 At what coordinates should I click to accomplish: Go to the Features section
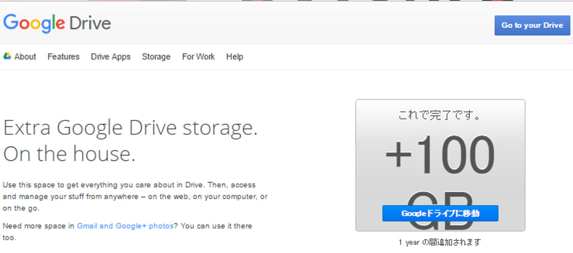point(64,57)
